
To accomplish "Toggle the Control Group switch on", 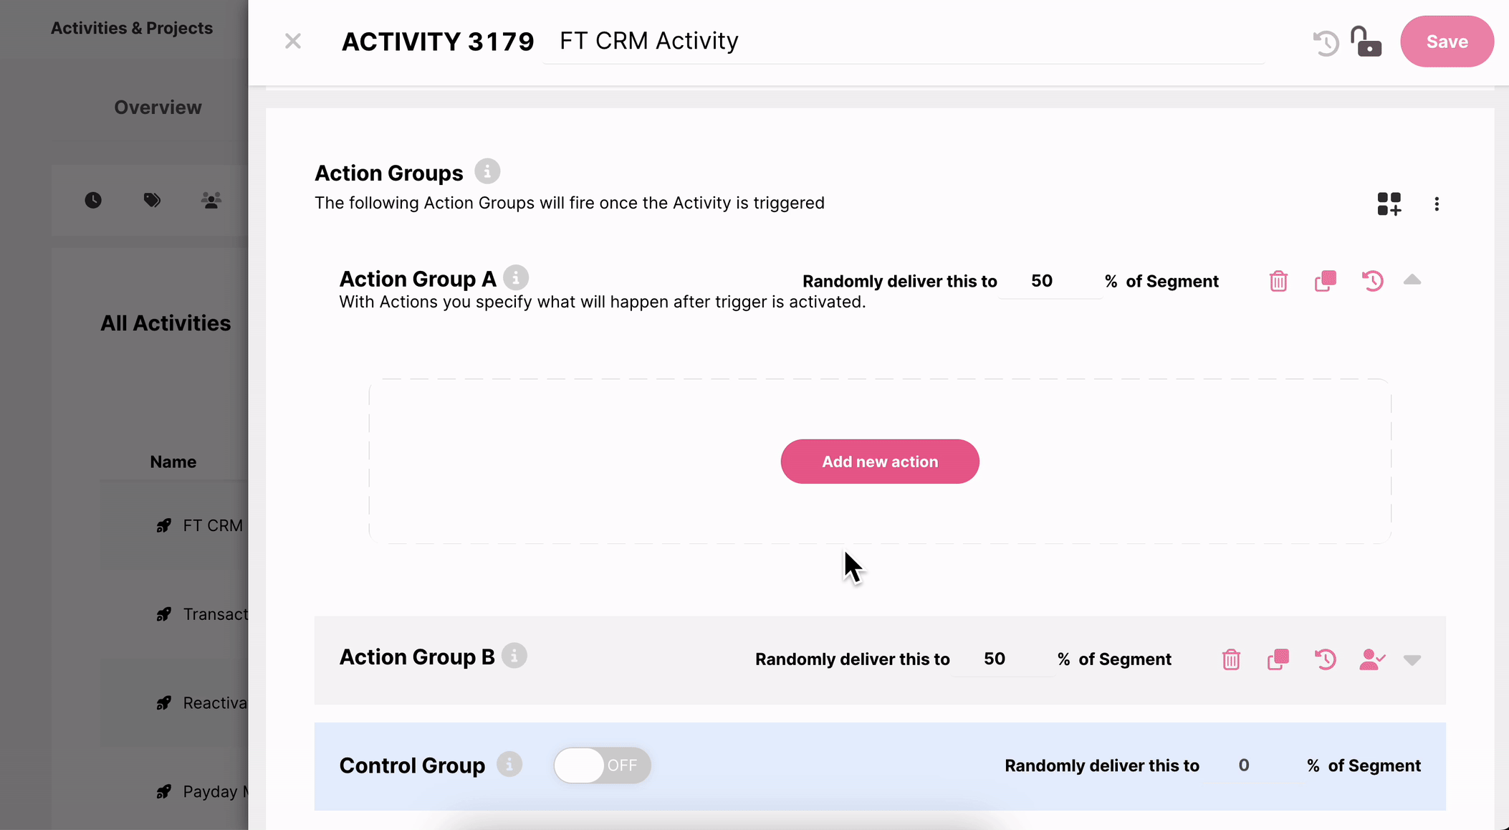I will (602, 765).
